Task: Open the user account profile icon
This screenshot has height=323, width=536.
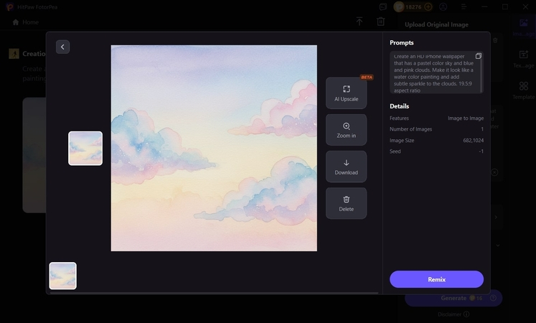Action: [443, 7]
